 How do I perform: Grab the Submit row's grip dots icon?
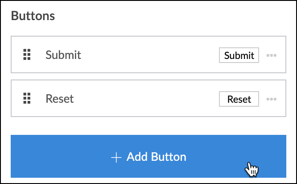27,55
